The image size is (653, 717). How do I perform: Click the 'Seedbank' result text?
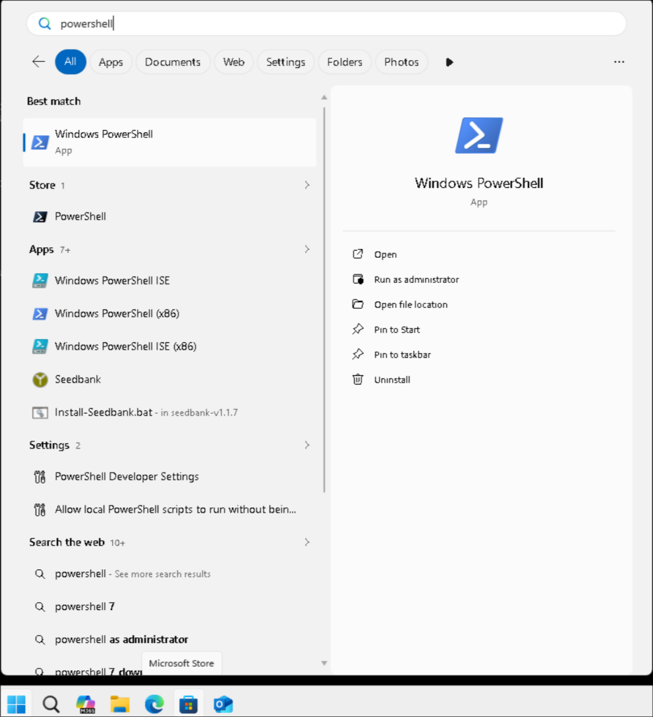(78, 379)
